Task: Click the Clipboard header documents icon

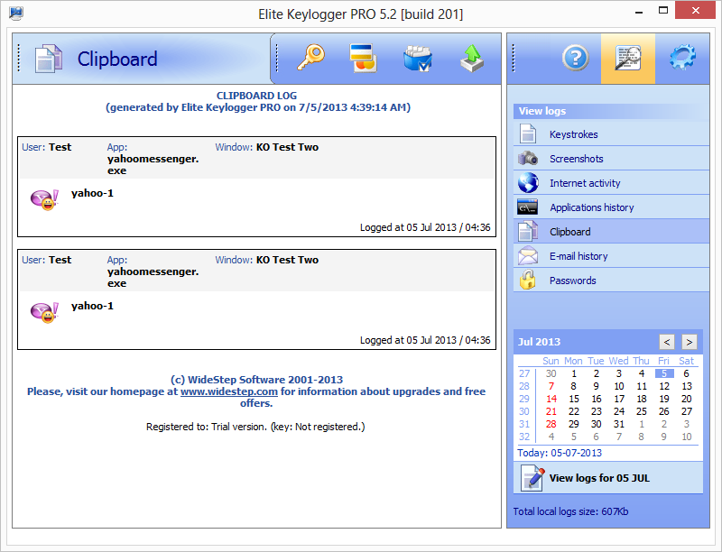Action: (x=49, y=59)
